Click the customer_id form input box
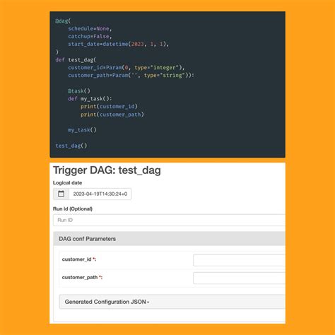The height and width of the screenshot is (335, 335). (239, 260)
